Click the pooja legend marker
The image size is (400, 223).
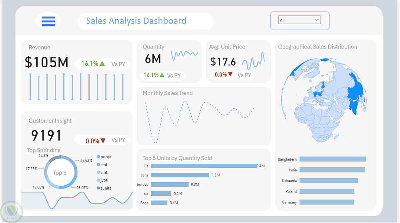pos(98,157)
